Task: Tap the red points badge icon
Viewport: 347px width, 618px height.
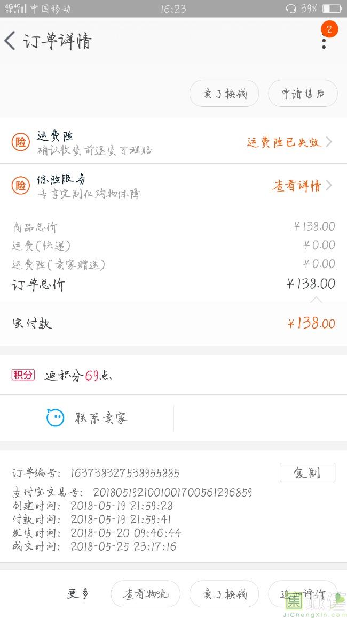Action: tap(23, 375)
